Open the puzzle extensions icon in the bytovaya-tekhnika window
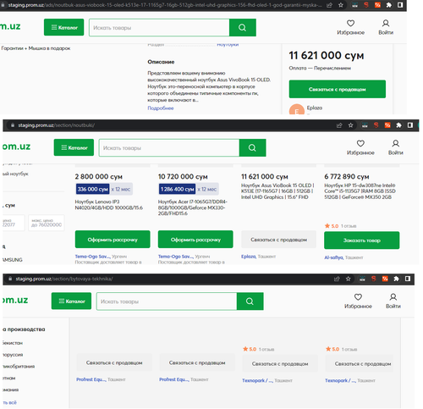This screenshot has height=409, width=423. pyautogui.click(x=396, y=279)
